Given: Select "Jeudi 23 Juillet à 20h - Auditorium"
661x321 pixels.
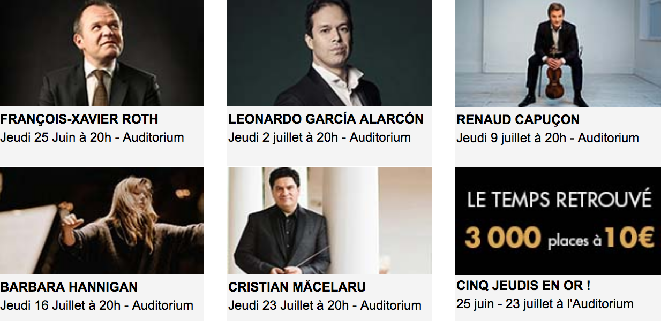Looking at the screenshot, I should [325, 305].
